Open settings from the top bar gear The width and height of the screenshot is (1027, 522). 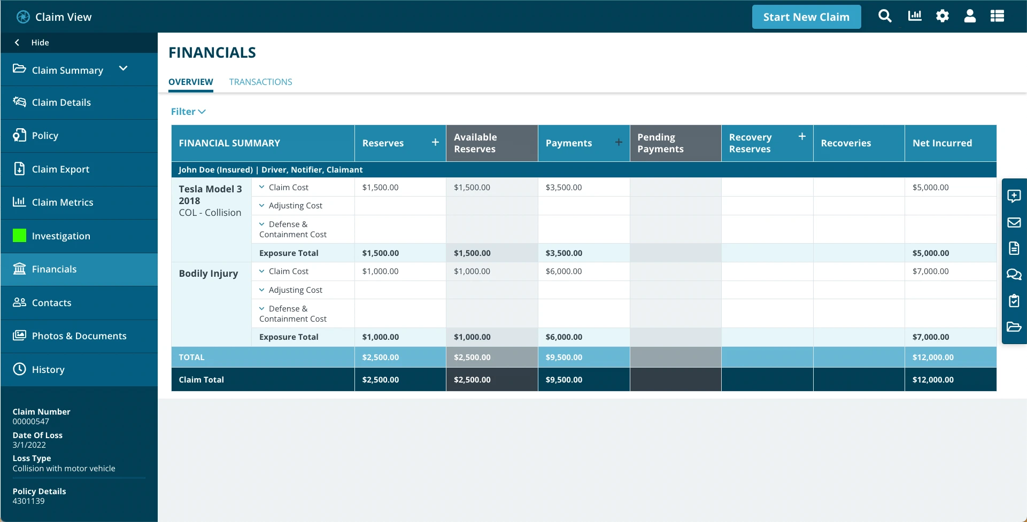point(942,16)
